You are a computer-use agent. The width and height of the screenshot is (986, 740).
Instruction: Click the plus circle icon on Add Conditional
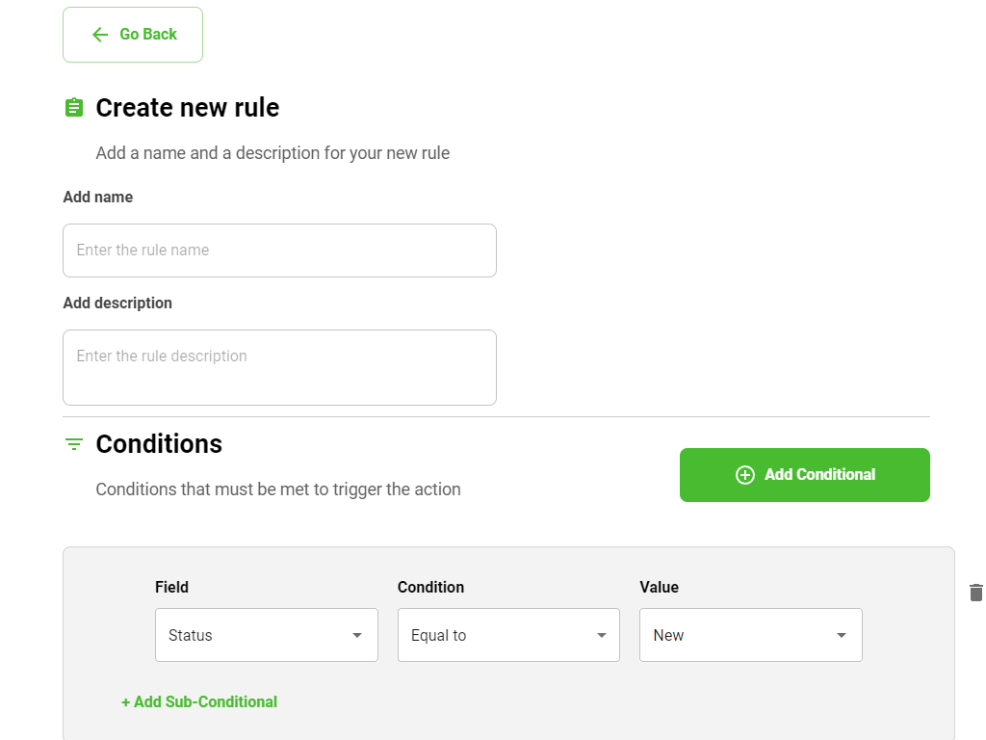point(744,474)
